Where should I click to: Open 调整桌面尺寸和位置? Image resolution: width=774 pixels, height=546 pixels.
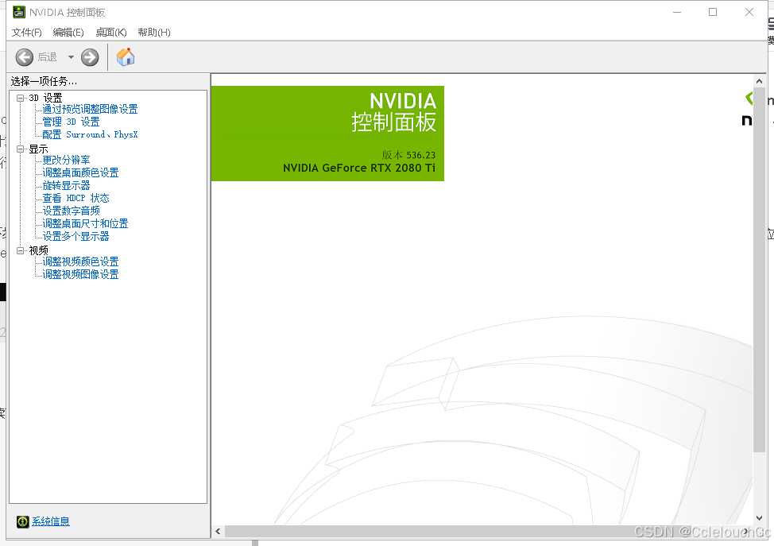point(85,223)
